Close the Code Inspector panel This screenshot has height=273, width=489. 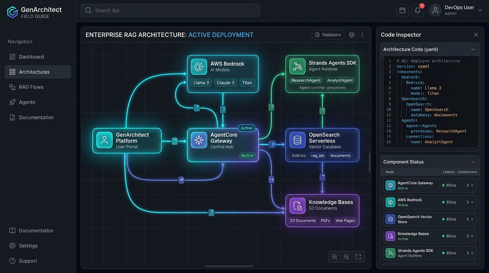click(476, 34)
